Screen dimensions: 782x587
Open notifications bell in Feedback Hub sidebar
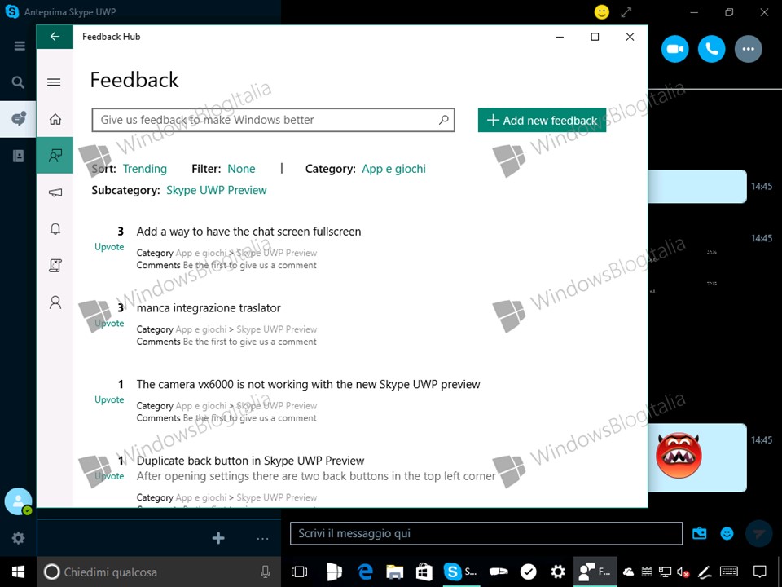[x=55, y=228]
